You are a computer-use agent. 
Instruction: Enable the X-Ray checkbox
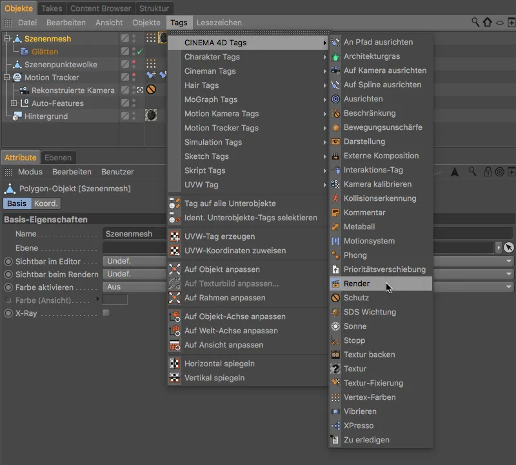(106, 313)
